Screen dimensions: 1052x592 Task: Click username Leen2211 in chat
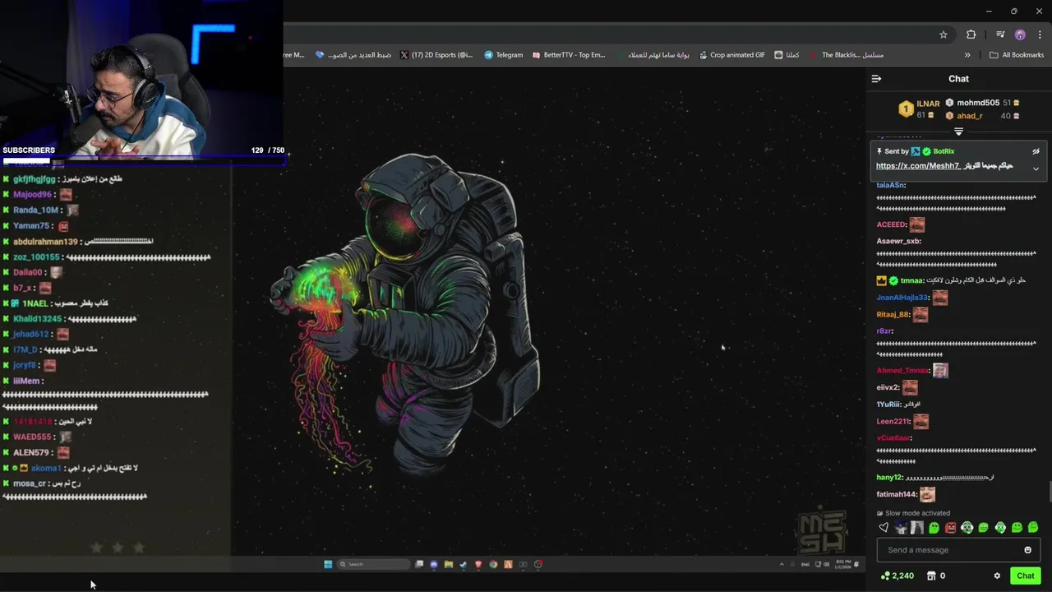(x=893, y=421)
